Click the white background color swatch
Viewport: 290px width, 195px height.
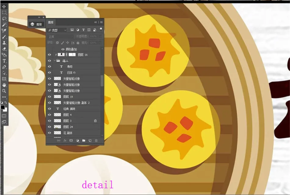tap(5, 110)
